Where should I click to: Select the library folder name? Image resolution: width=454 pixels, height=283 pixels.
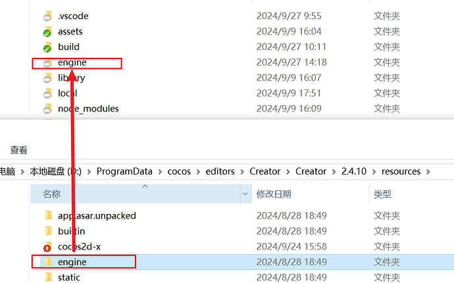(x=71, y=77)
